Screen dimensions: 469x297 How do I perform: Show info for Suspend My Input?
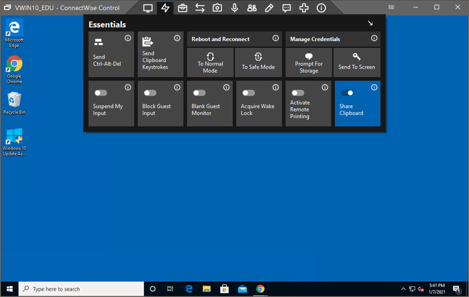point(128,87)
